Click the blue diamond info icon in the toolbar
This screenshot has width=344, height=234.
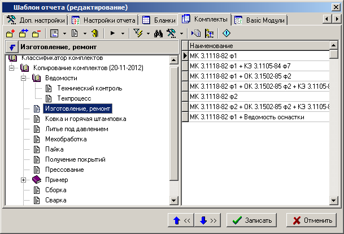[226, 33]
